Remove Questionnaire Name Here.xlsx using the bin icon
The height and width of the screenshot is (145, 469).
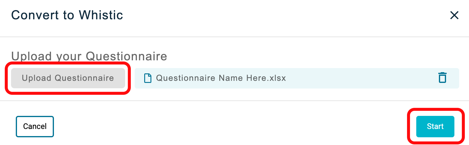point(442,78)
